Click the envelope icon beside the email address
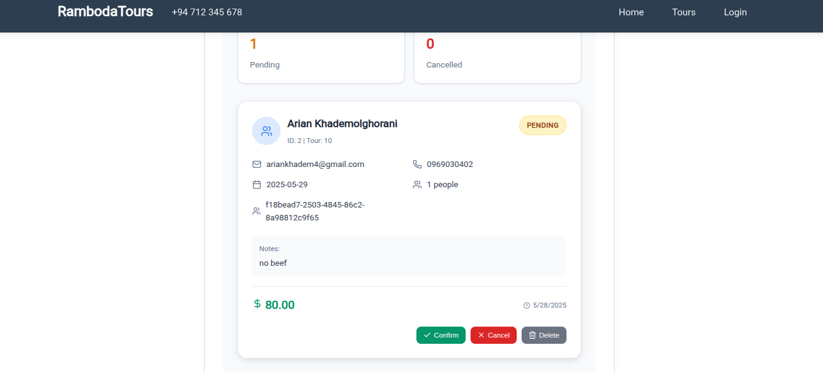Screen dimensions: 823x372 point(256,164)
